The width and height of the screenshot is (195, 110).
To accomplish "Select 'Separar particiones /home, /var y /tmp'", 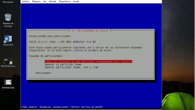I will click(x=71, y=67).
